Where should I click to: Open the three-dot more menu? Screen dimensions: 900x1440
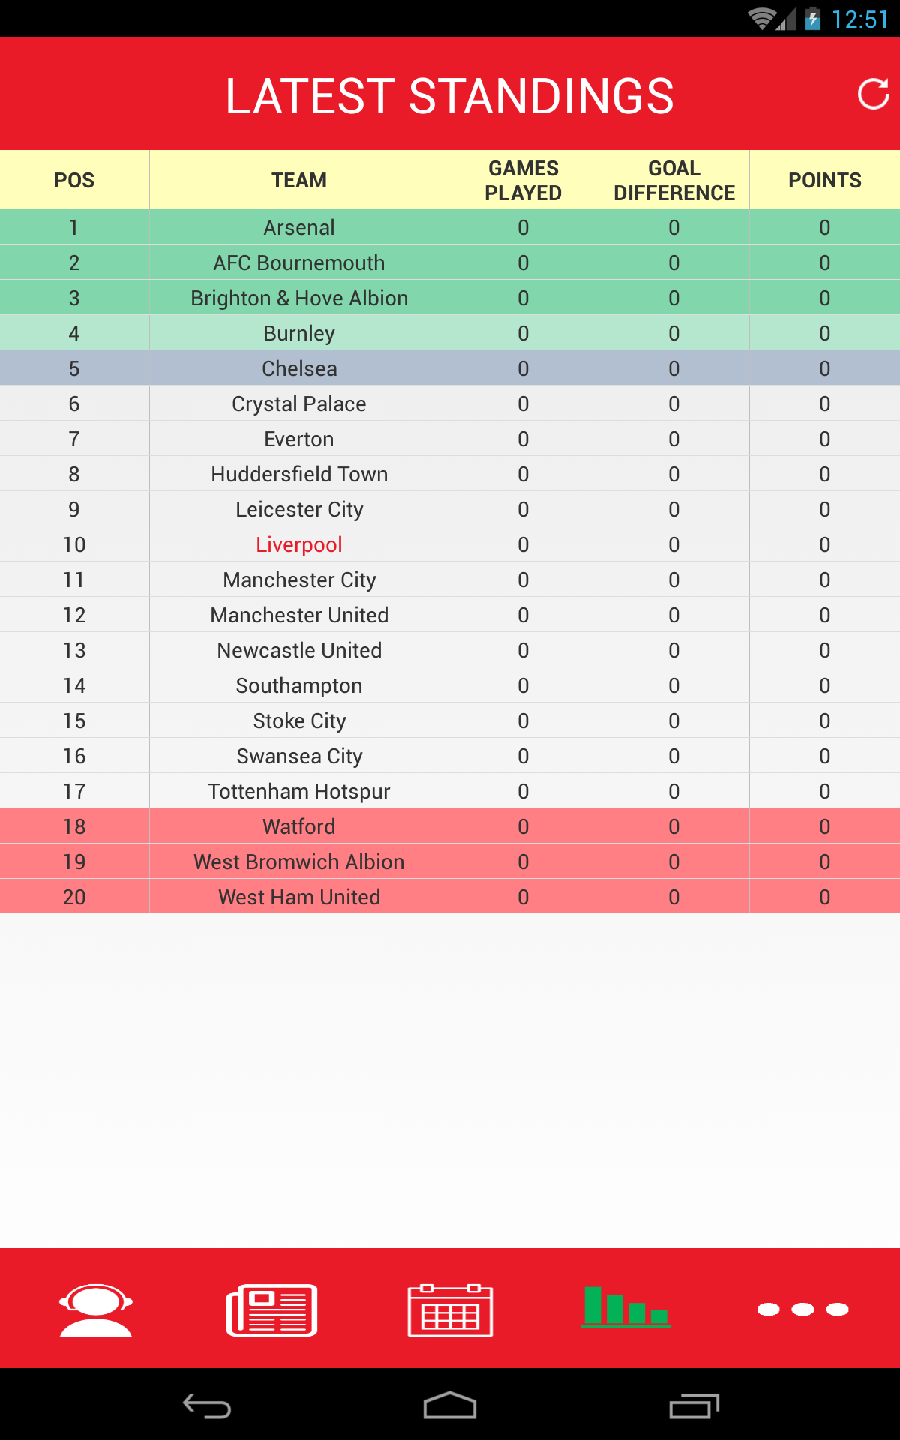(802, 1309)
